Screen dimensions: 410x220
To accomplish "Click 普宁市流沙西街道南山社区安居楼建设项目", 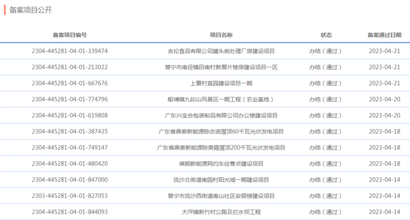I will point(221,196).
